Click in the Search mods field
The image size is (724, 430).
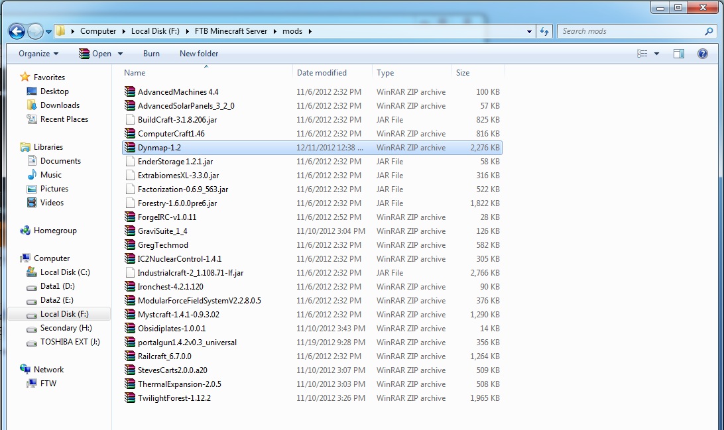(x=630, y=31)
